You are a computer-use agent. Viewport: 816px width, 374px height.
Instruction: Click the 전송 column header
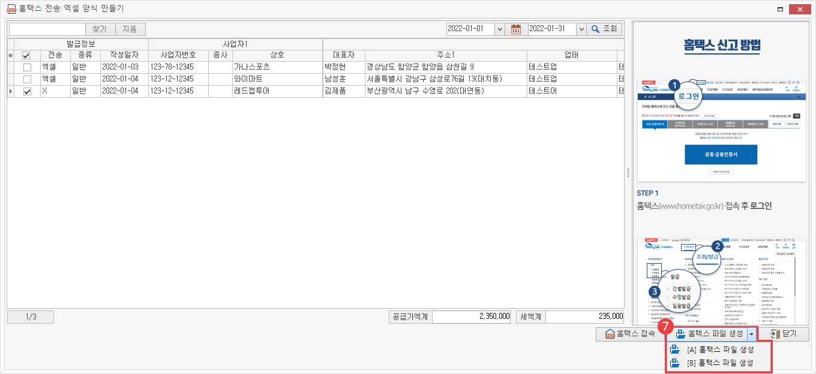pyautogui.click(x=55, y=55)
